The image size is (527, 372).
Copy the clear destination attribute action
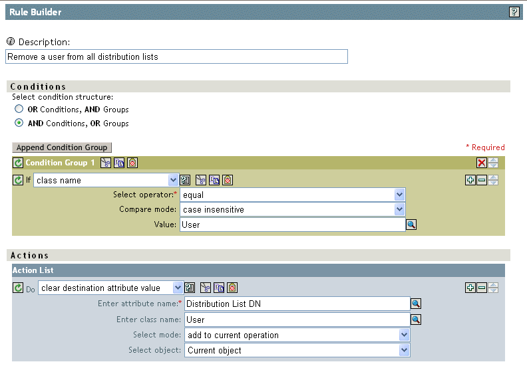pyautogui.click(x=219, y=288)
